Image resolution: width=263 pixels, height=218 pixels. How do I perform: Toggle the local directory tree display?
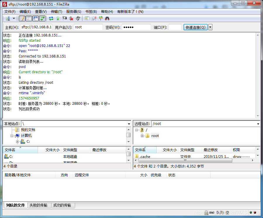[29, 18]
